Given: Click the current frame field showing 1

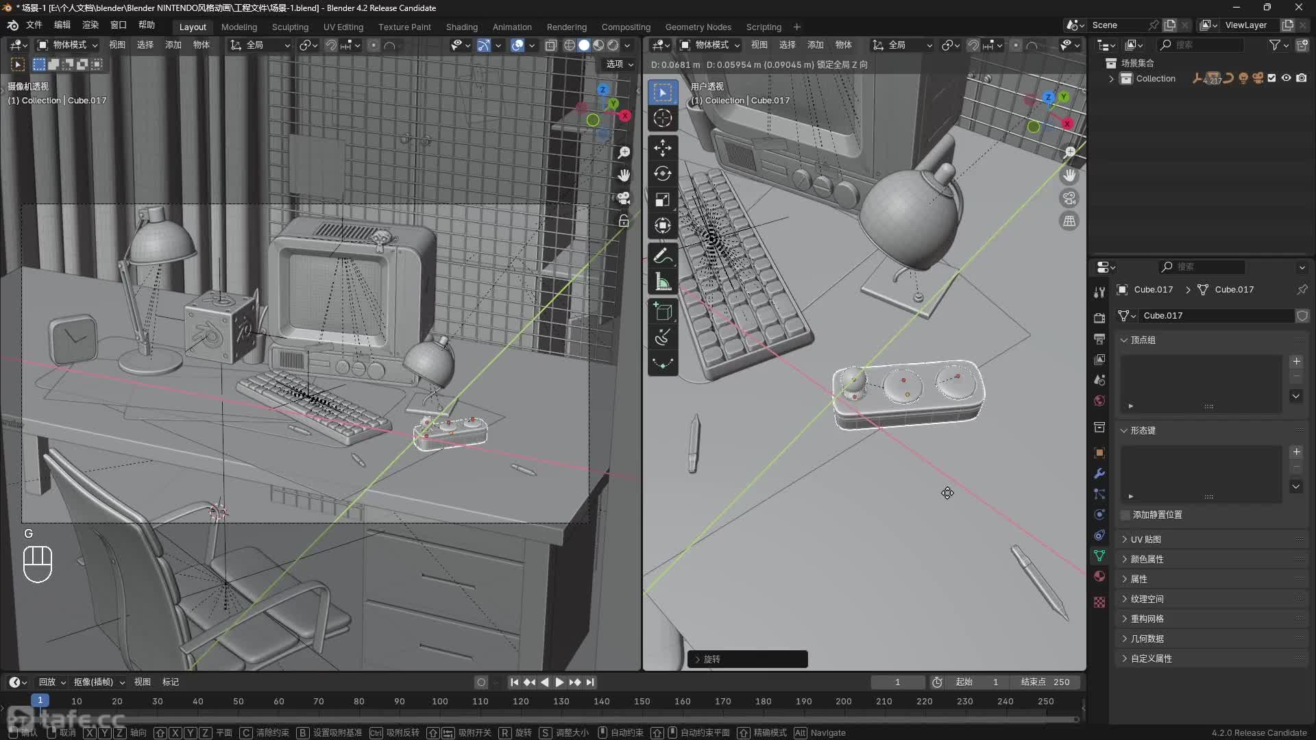Looking at the screenshot, I should 897,682.
